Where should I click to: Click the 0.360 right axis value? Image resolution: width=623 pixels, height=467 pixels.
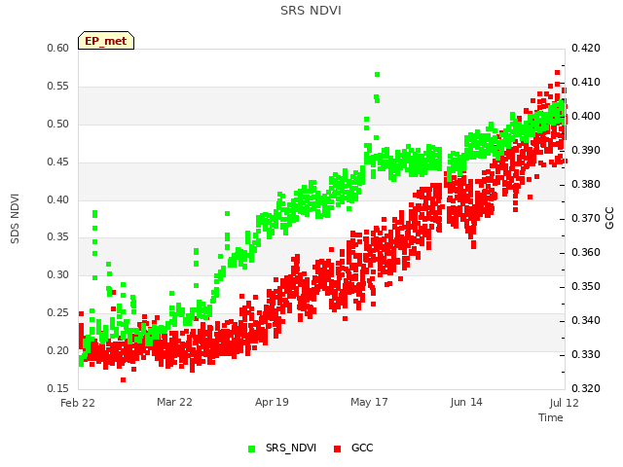pyautogui.click(x=586, y=253)
